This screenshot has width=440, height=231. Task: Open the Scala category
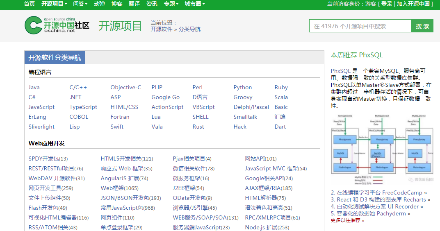tap(281, 97)
